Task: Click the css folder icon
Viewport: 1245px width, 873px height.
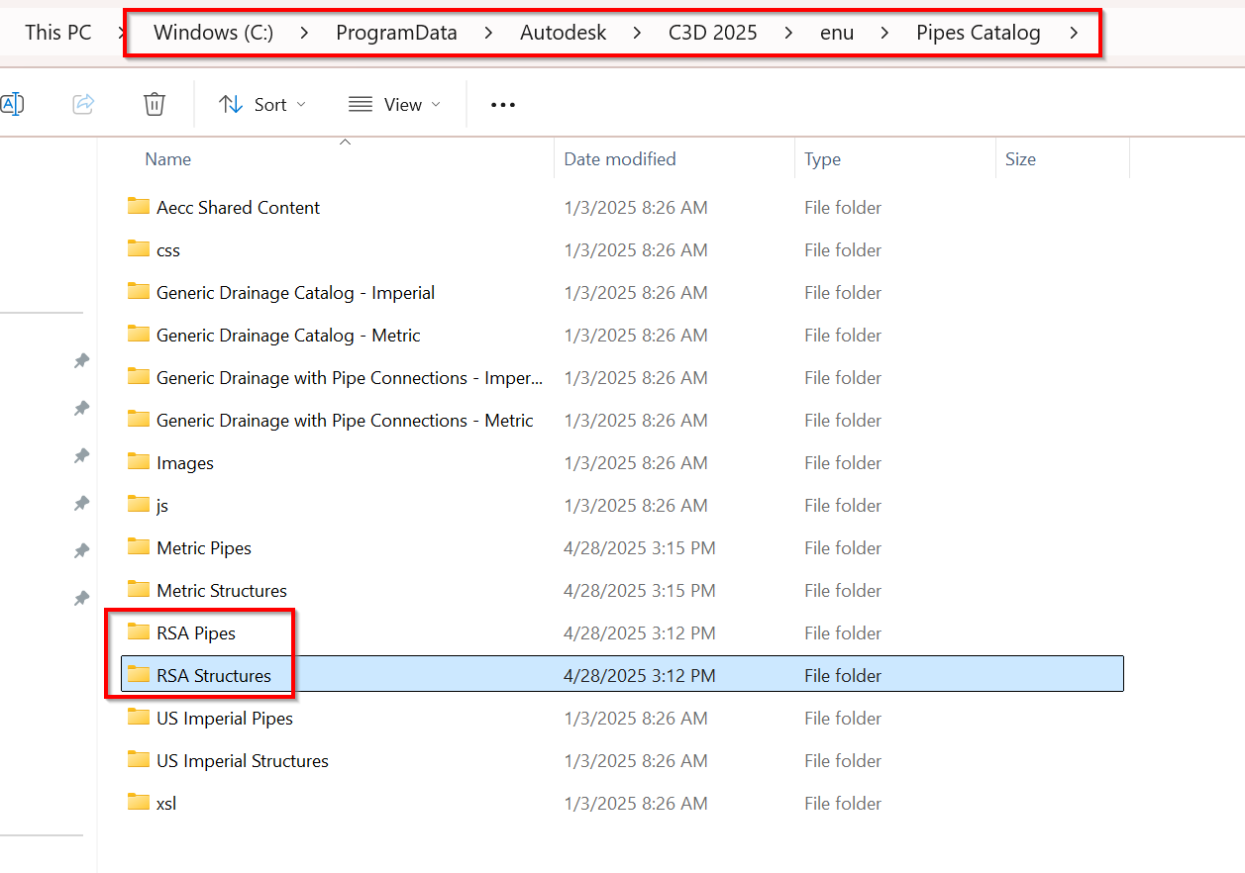Action: pyautogui.click(x=138, y=249)
